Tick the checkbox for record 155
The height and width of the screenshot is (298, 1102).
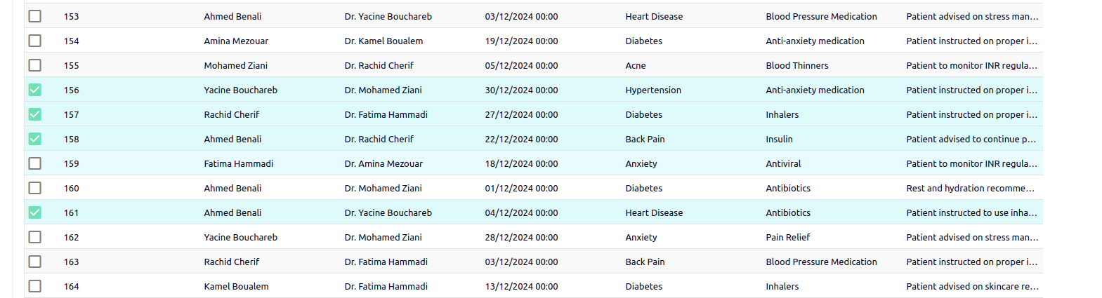click(x=35, y=65)
